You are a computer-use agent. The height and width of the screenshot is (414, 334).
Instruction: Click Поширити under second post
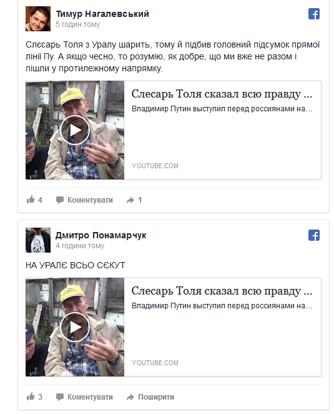click(x=156, y=397)
